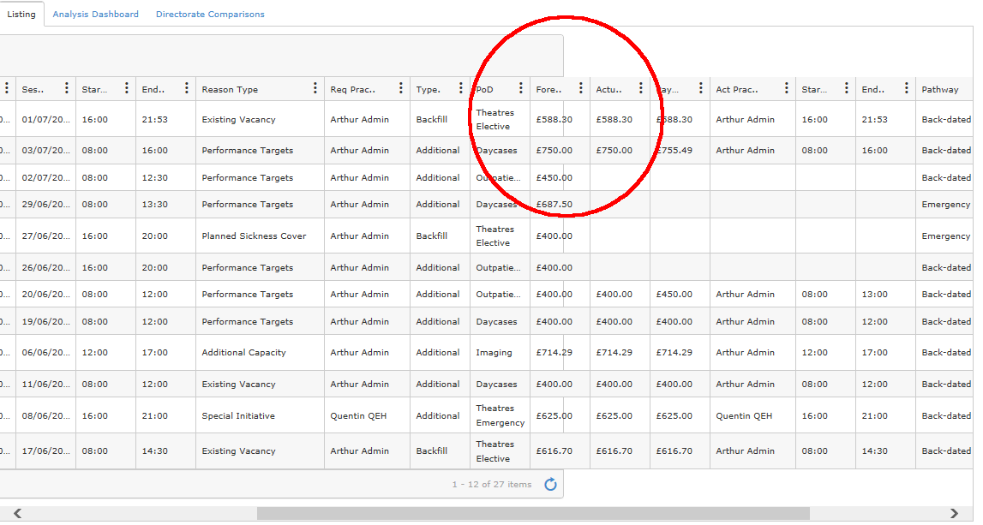Switch to the Listing tab
The image size is (983, 525).
click(x=21, y=14)
